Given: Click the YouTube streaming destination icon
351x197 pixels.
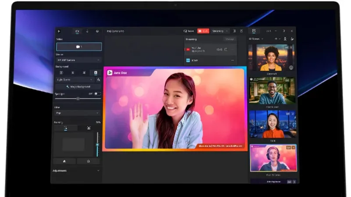Looking at the screenshot, I should (188, 49).
